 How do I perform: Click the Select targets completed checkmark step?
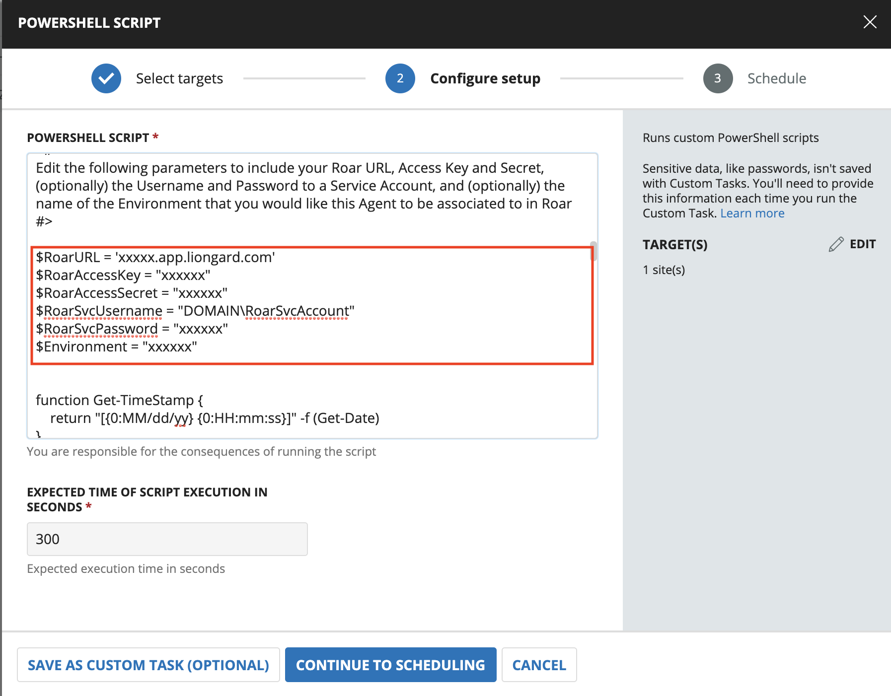click(106, 78)
